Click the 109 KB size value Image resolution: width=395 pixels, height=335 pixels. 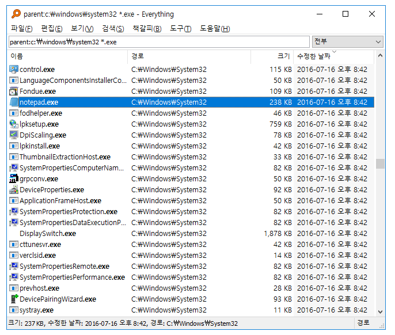(x=280, y=91)
